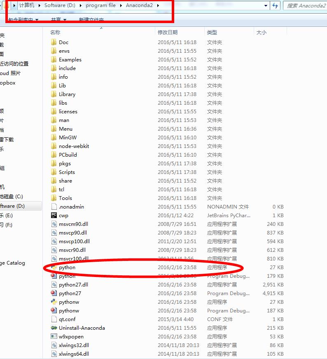Select the python application file name
The width and height of the screenshot is (327, 359).
point(67,267)
